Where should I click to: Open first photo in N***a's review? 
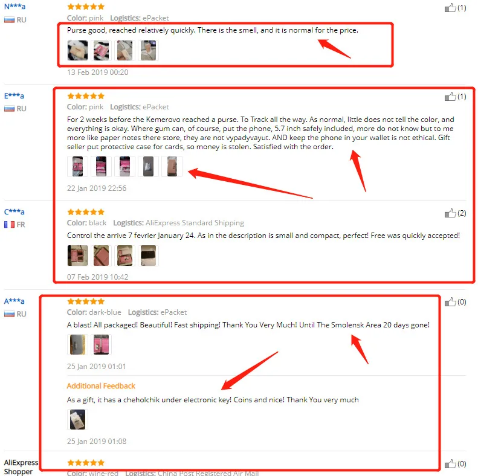77,50
